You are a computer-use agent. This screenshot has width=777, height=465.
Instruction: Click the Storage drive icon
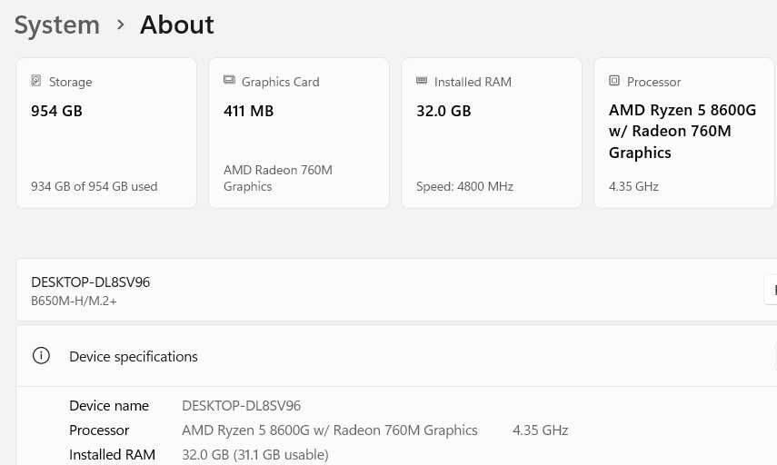pyautogui.click(x=36, y=81)
